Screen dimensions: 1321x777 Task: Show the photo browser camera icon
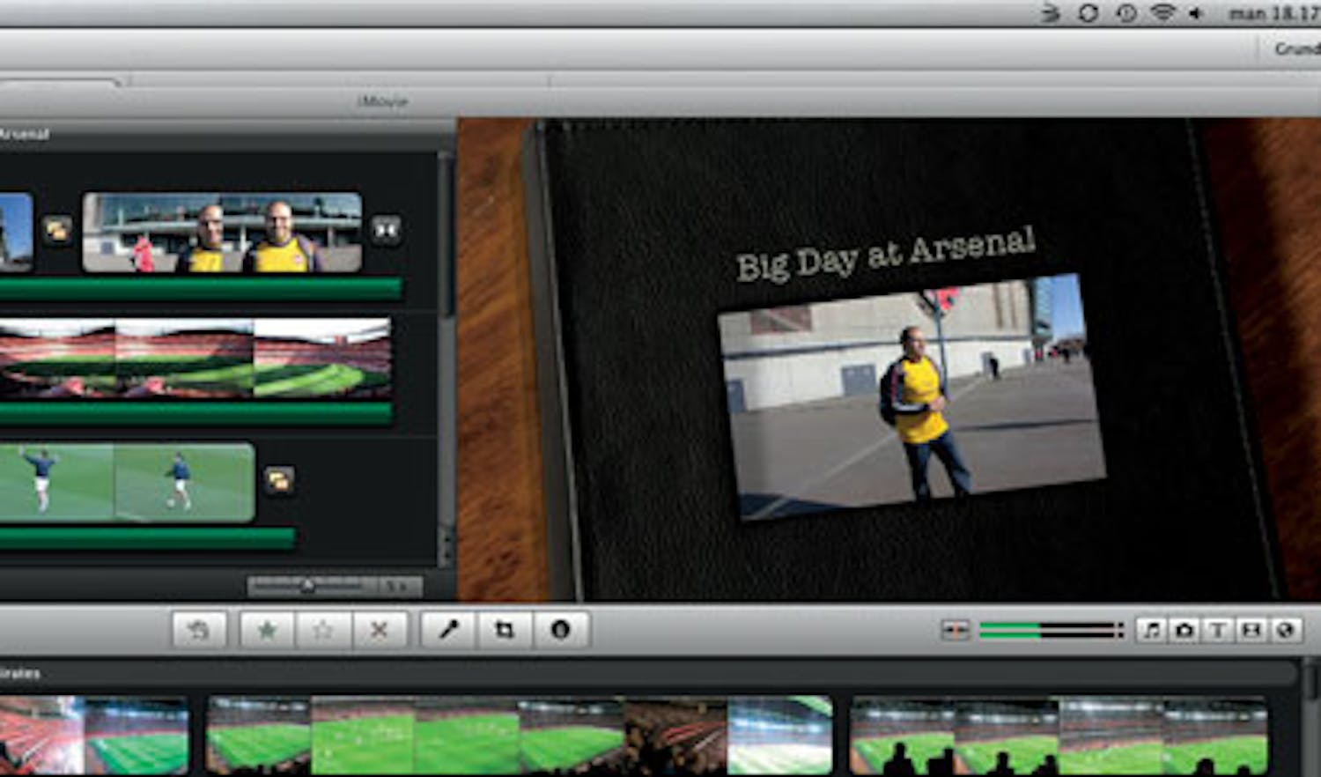[1184, 630]
